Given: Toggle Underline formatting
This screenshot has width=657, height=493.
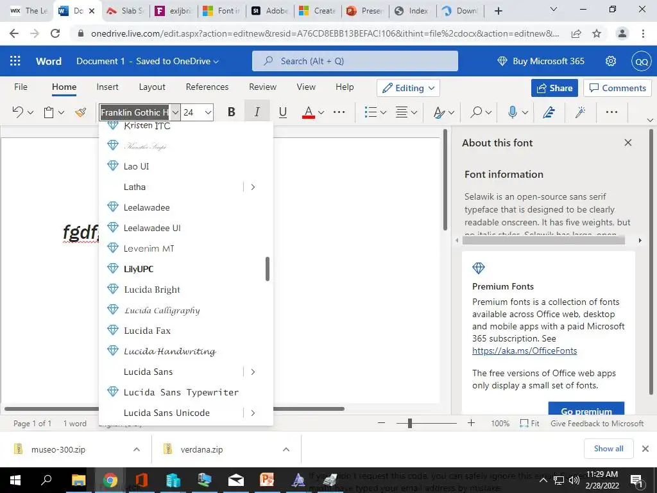Looking at the screenshot, I should (x=283, y=112).
